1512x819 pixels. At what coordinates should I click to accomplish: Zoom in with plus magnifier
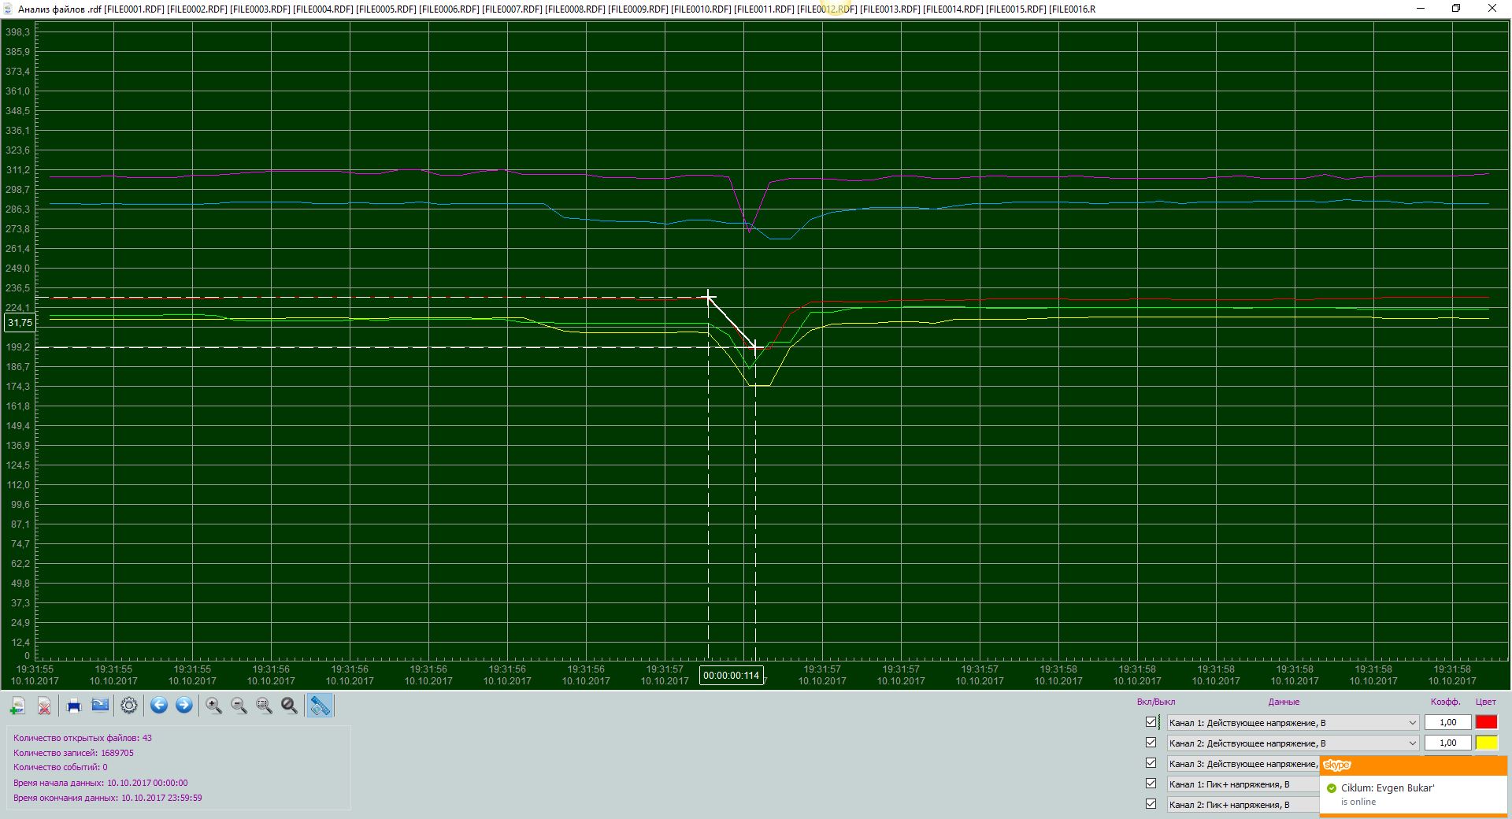coord(213,706)
